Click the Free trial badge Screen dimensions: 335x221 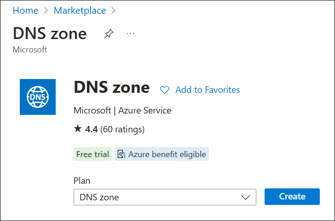click(92, 154)
